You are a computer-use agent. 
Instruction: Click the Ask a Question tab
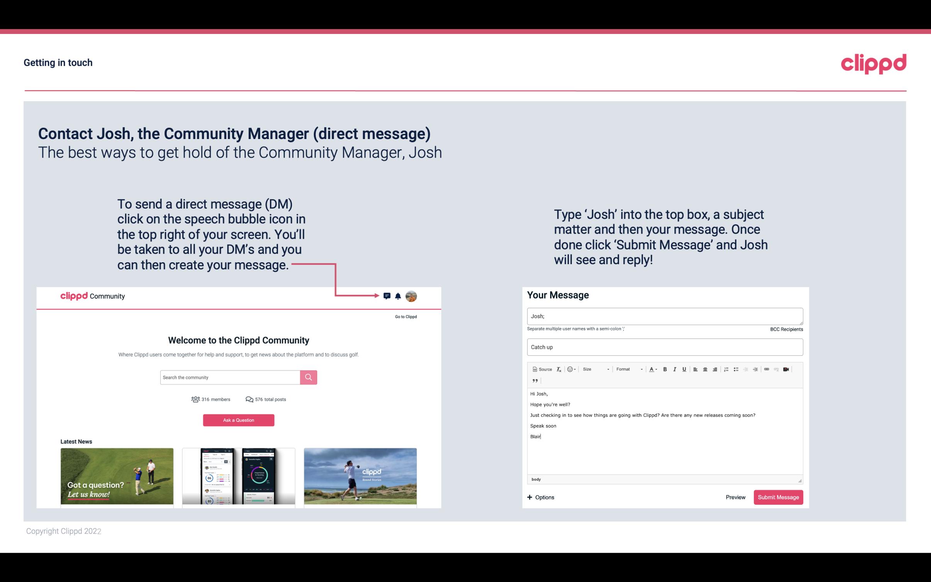point(239,420)
